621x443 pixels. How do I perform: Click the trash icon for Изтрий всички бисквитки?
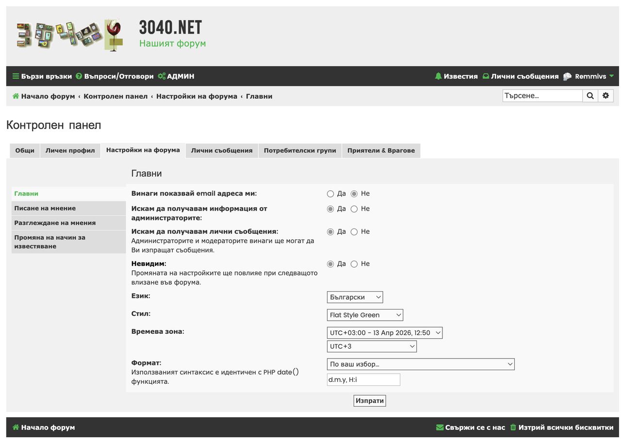(513, 427)
